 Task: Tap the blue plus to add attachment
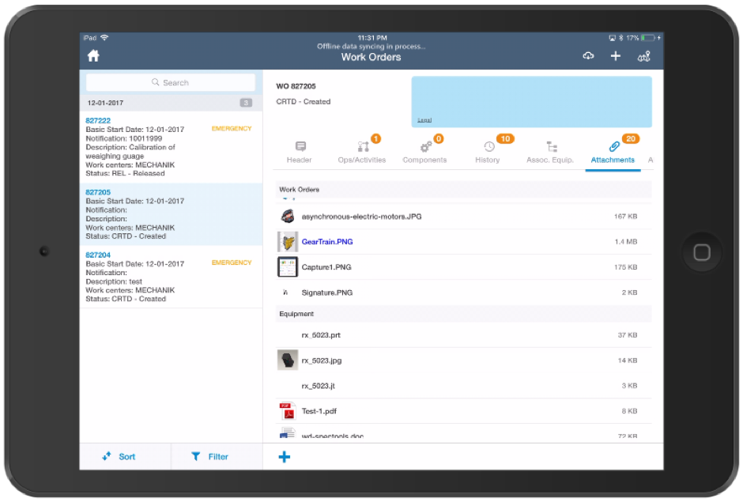(284, 456)
